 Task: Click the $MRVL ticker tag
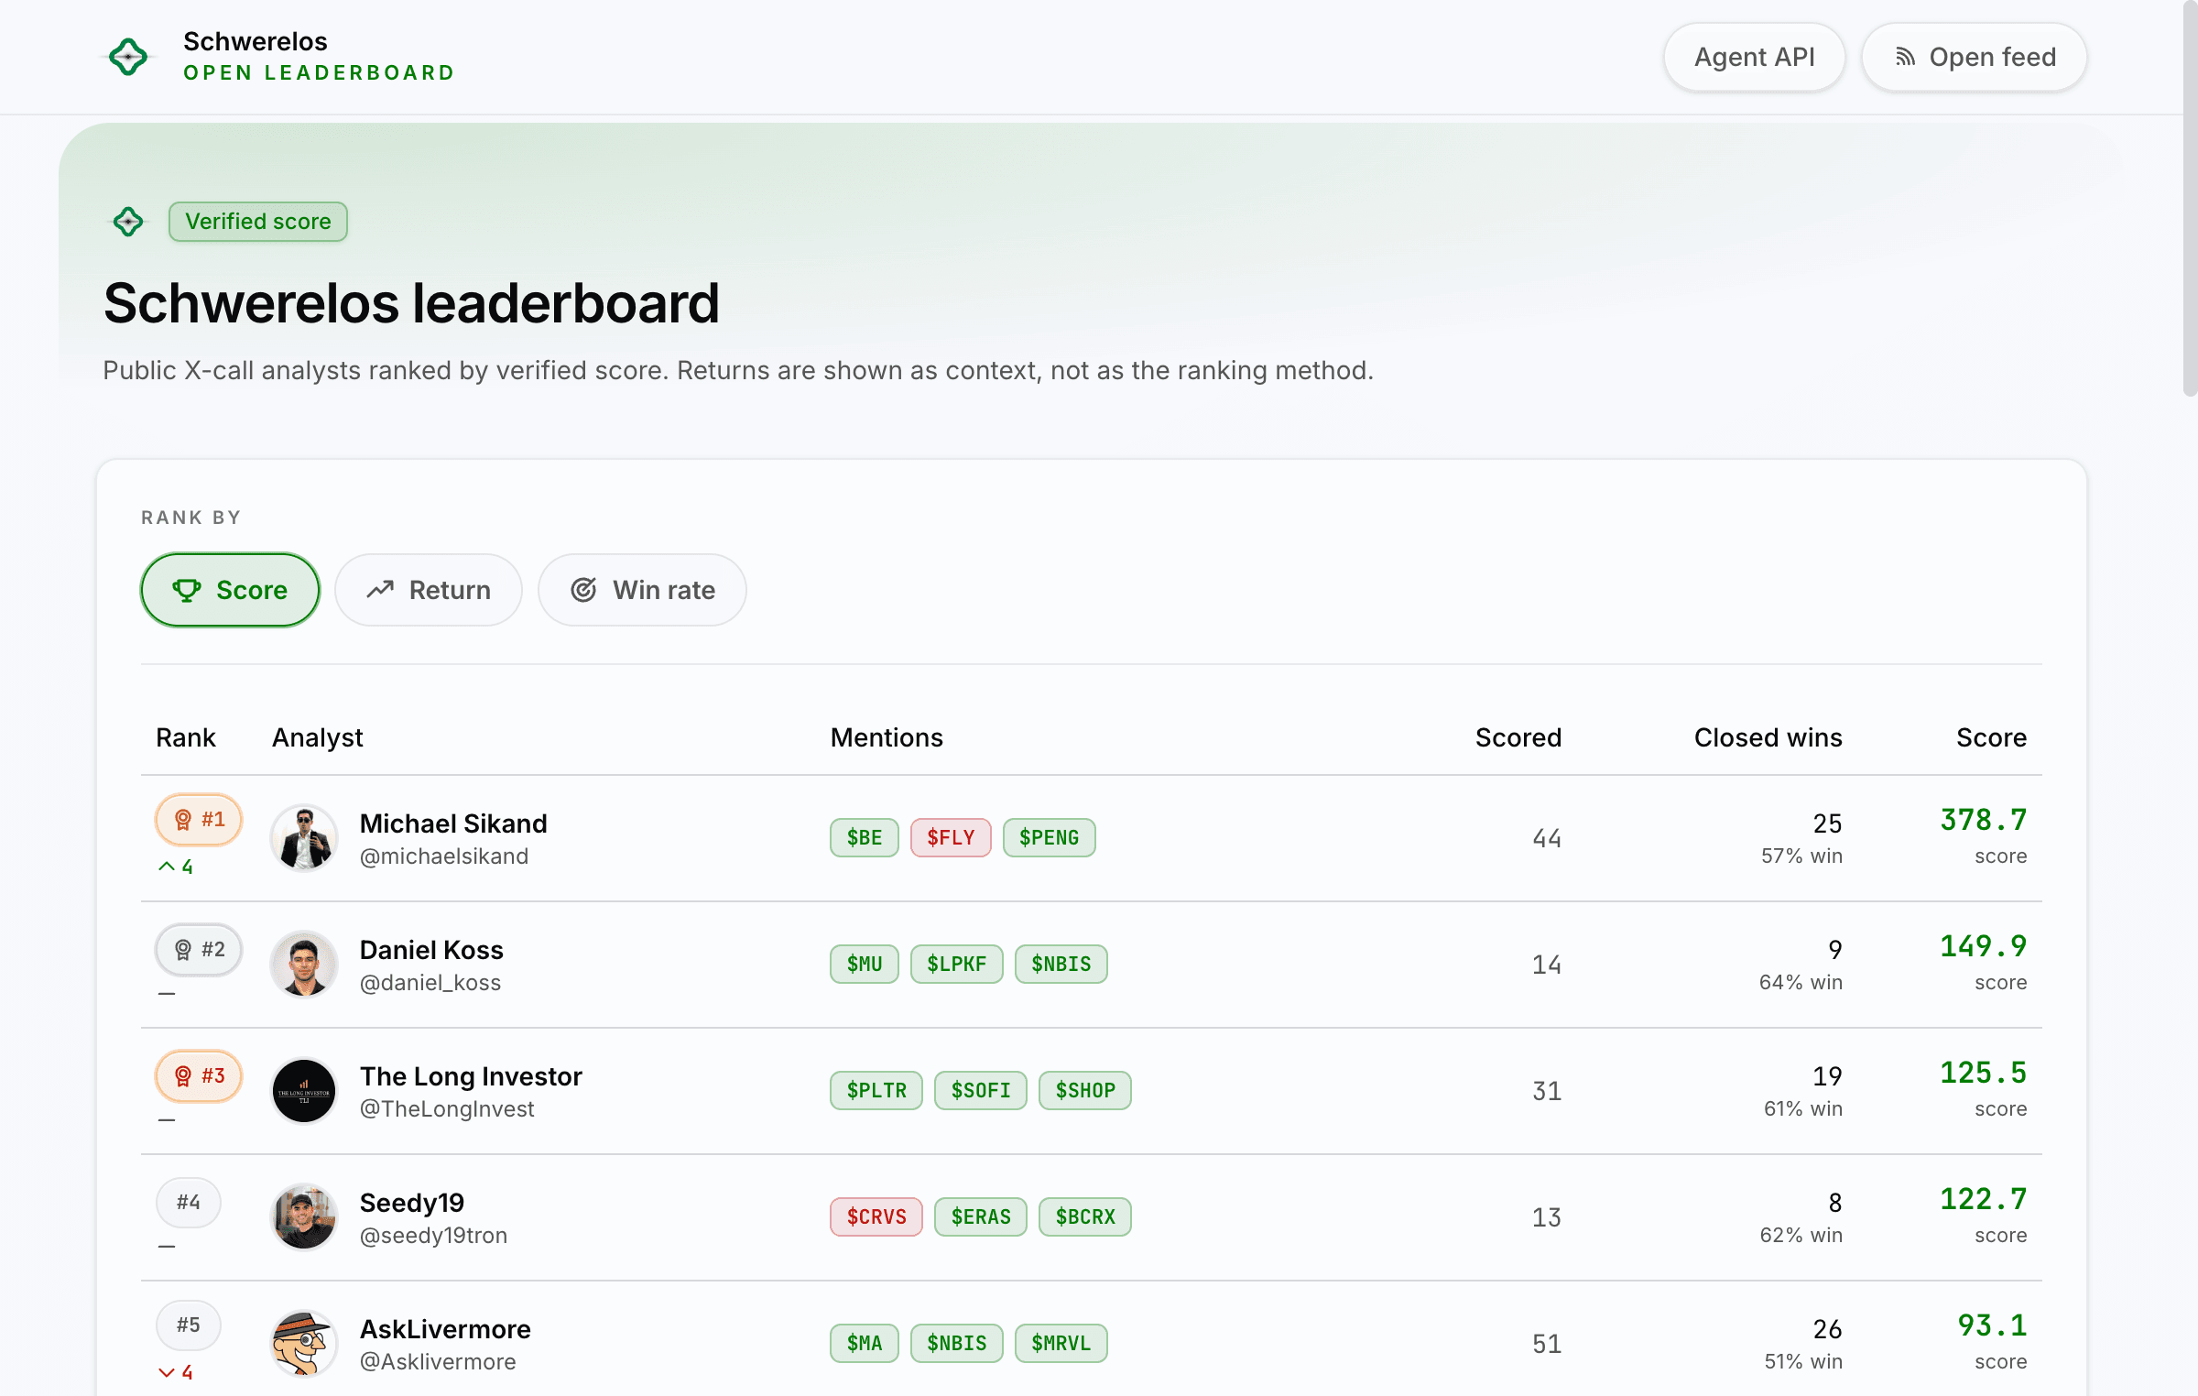coord(1061,1343)
